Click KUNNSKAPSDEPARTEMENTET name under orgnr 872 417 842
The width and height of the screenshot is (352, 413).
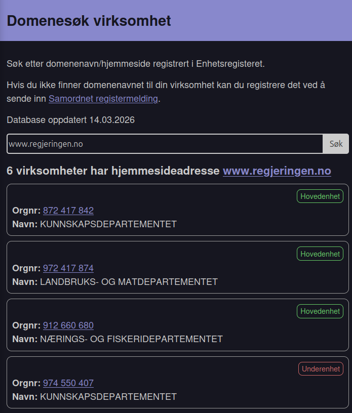(108, 224)
